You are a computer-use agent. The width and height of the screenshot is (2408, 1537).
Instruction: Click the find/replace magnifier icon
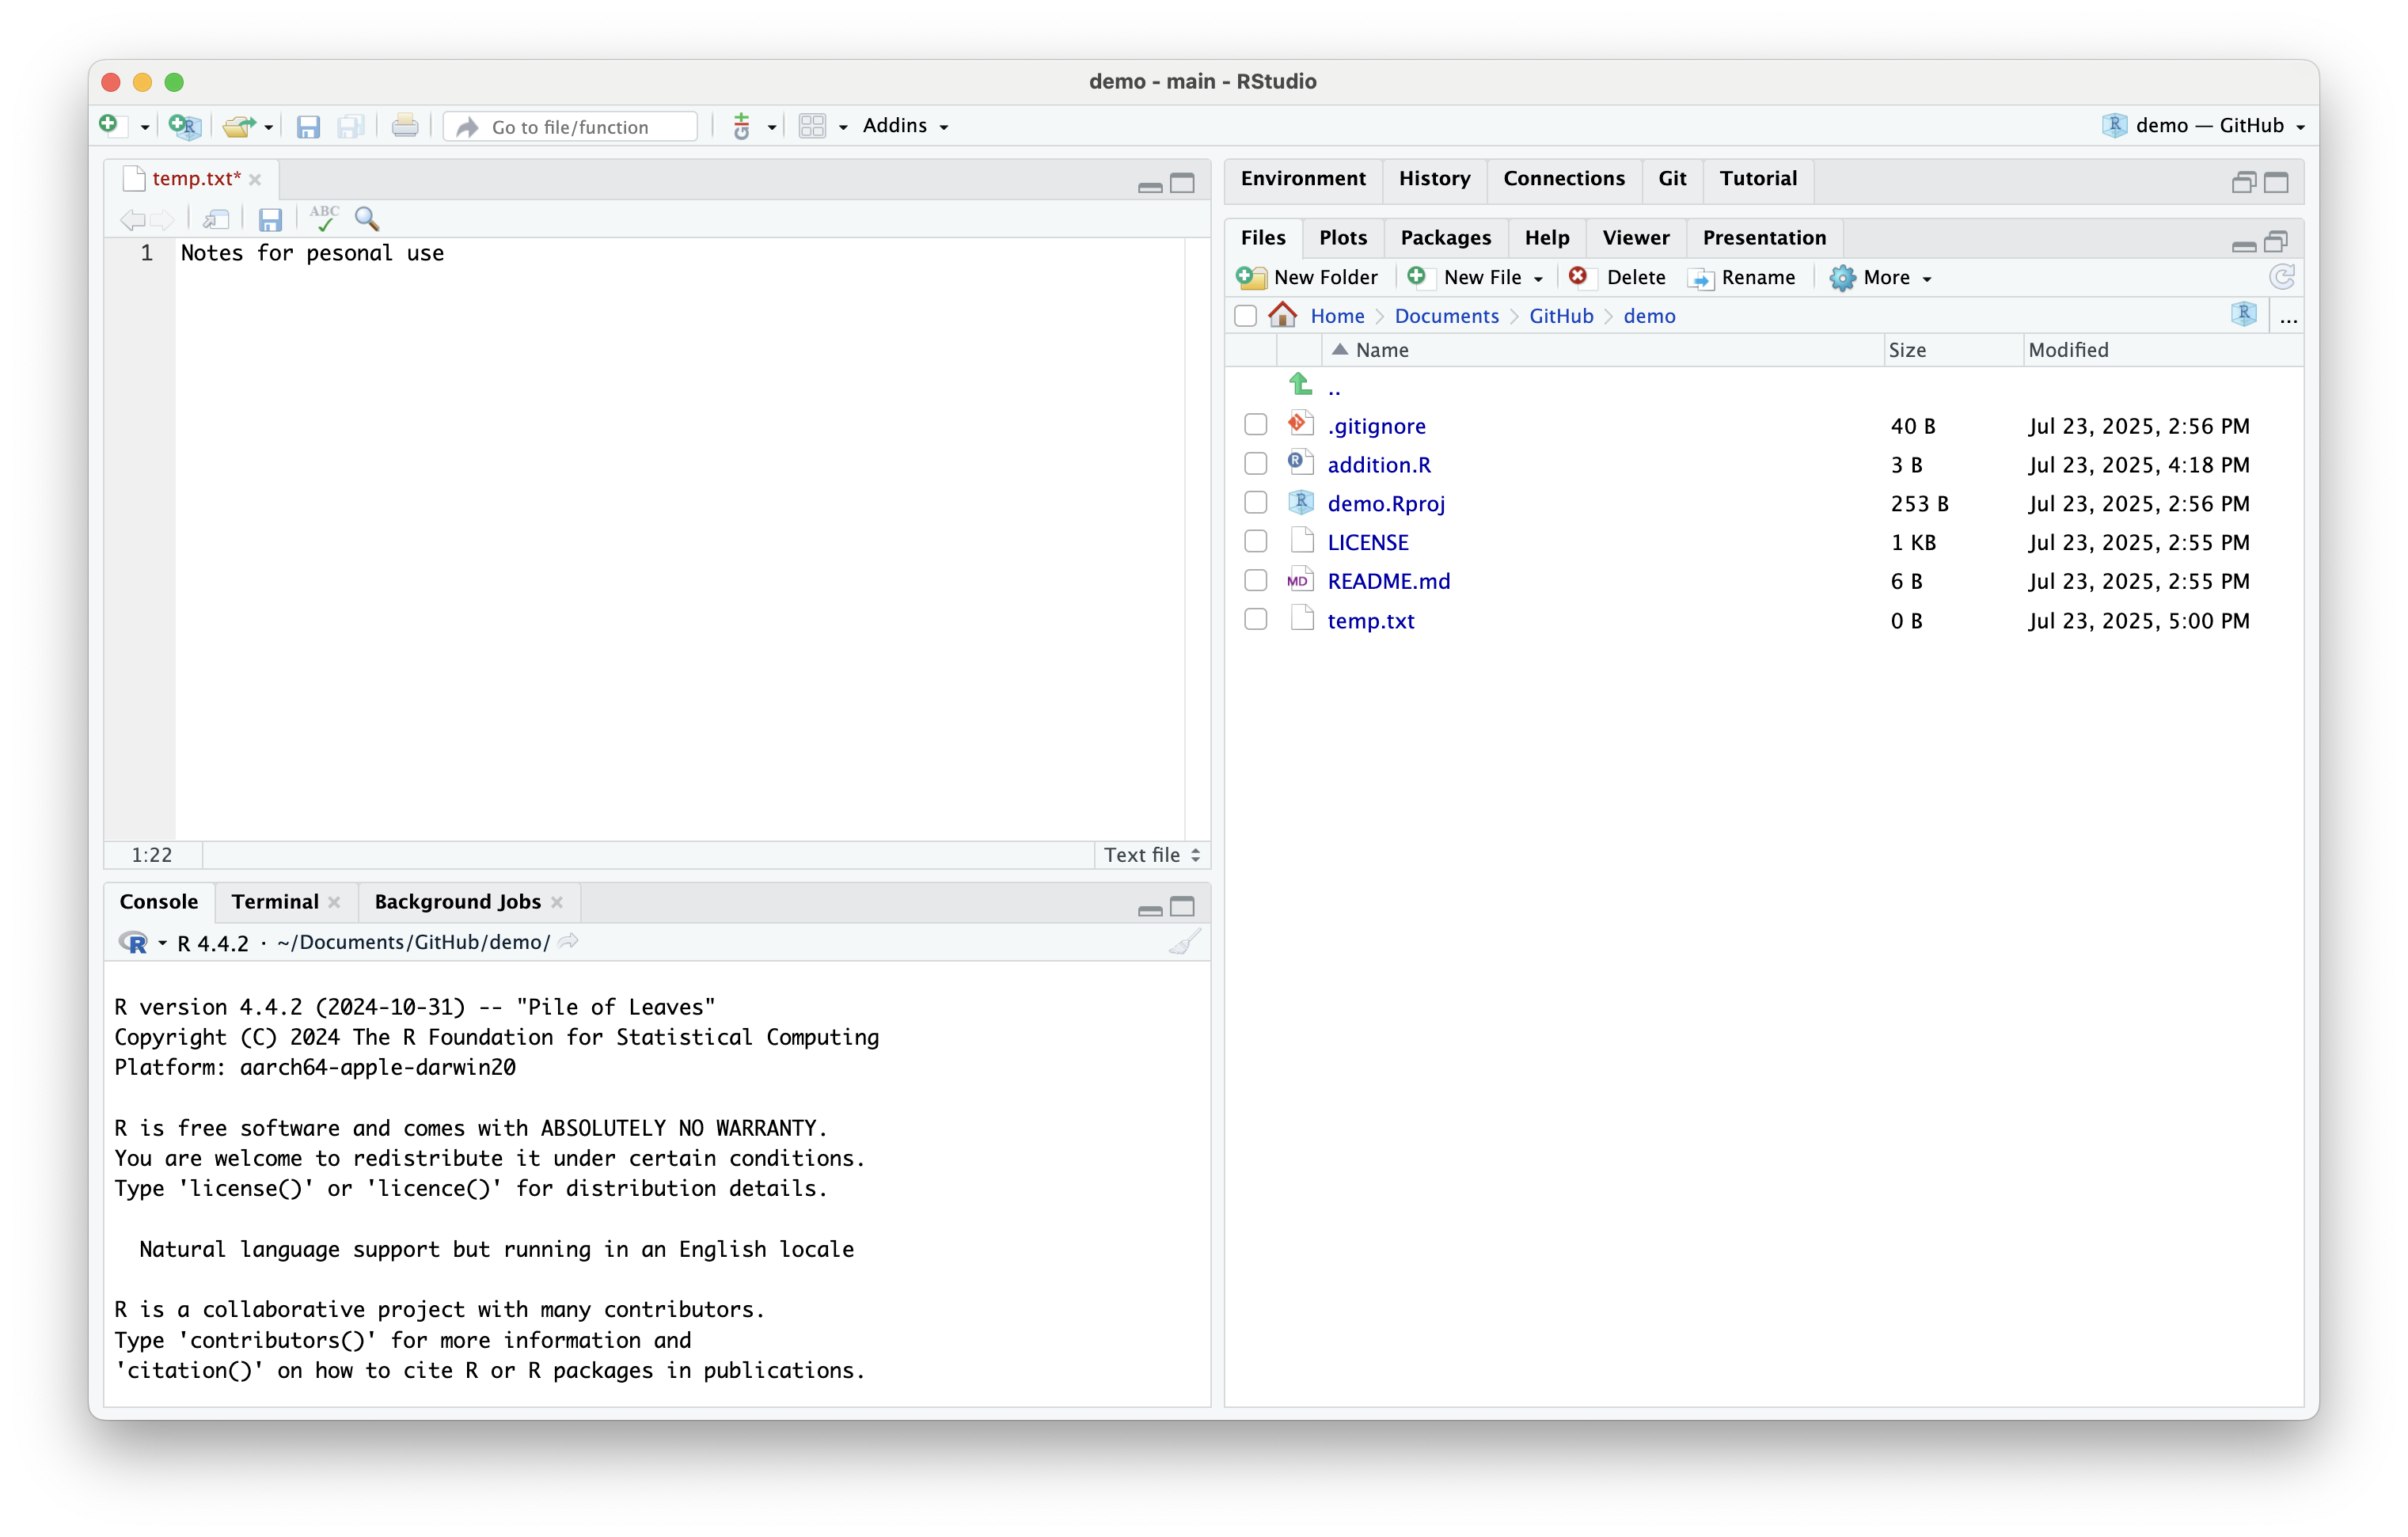(x=367, y=218)
